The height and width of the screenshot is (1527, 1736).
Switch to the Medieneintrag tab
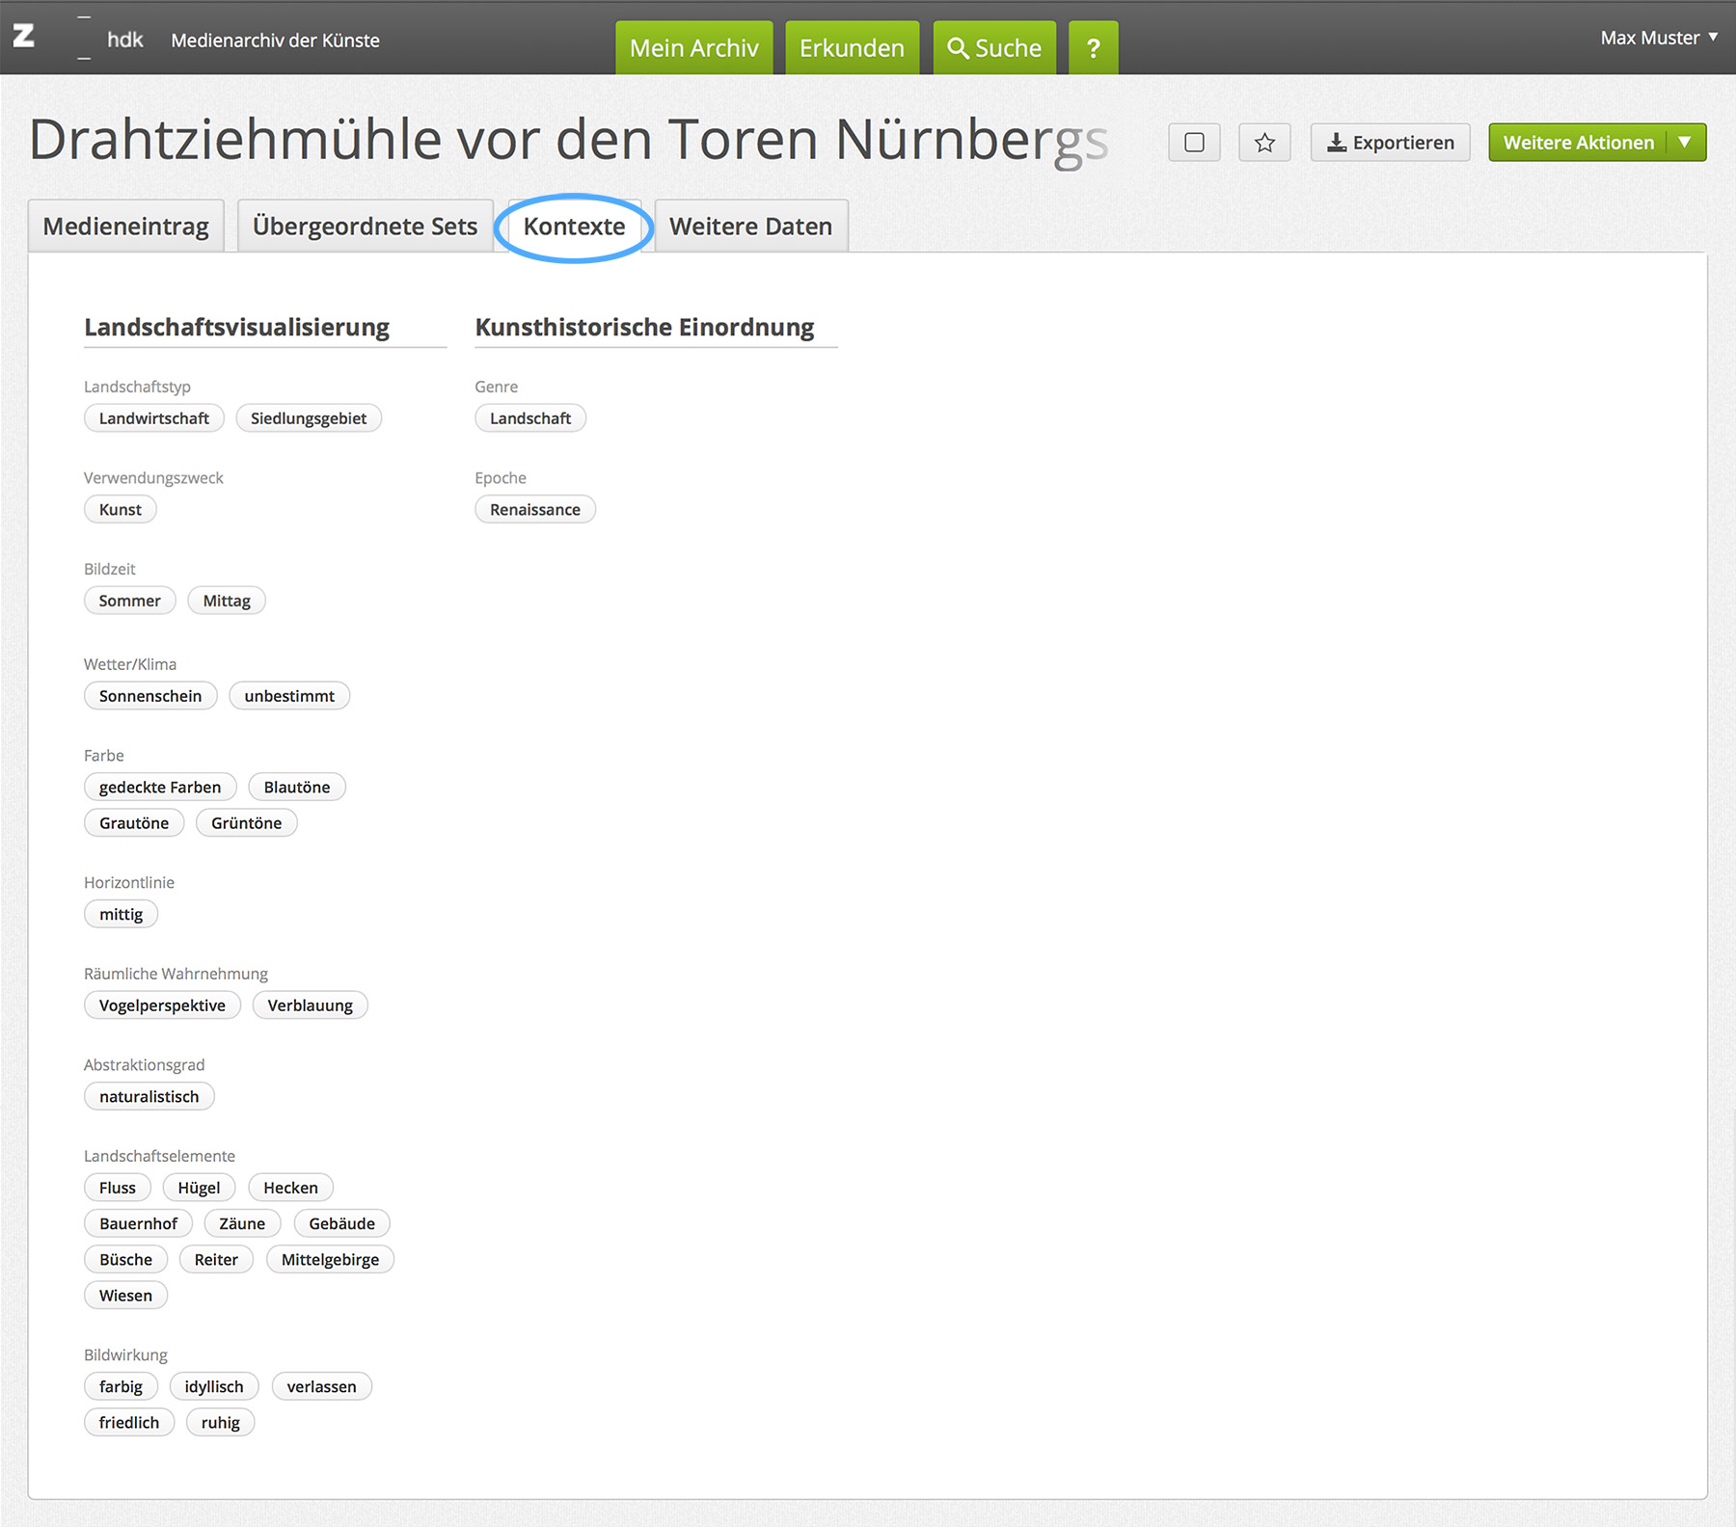(126, 227)
